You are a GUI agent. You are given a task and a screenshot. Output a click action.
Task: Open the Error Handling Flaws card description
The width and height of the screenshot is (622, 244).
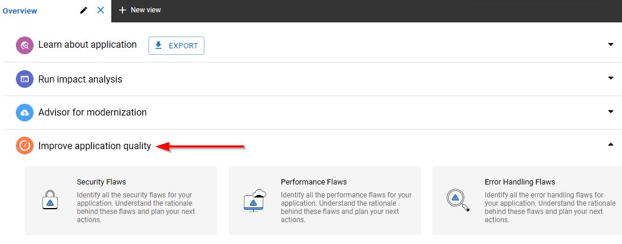pyautogui.click(x=544, y=207)
